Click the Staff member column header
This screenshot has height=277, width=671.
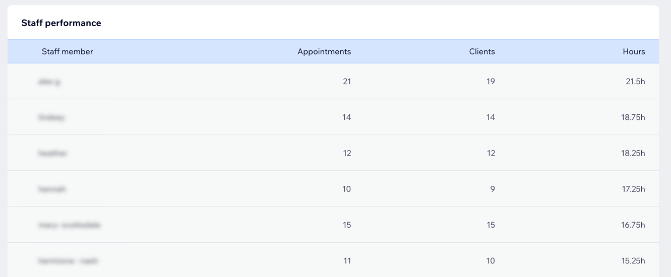[67, 51]
